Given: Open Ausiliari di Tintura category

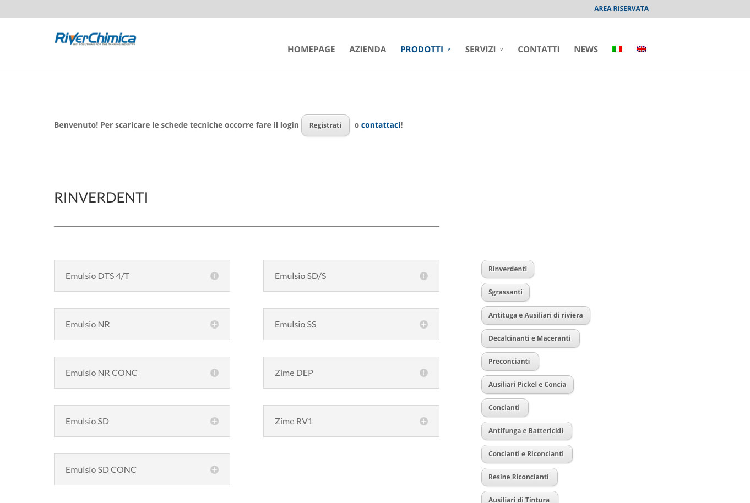Looking at the screenshot, I should point(520,497).
